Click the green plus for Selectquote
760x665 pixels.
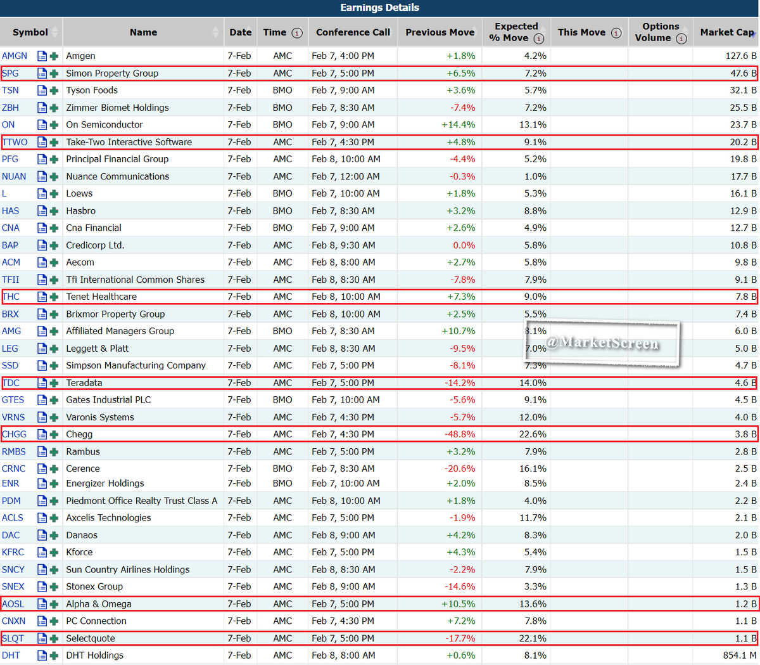[x=54, y=638]
